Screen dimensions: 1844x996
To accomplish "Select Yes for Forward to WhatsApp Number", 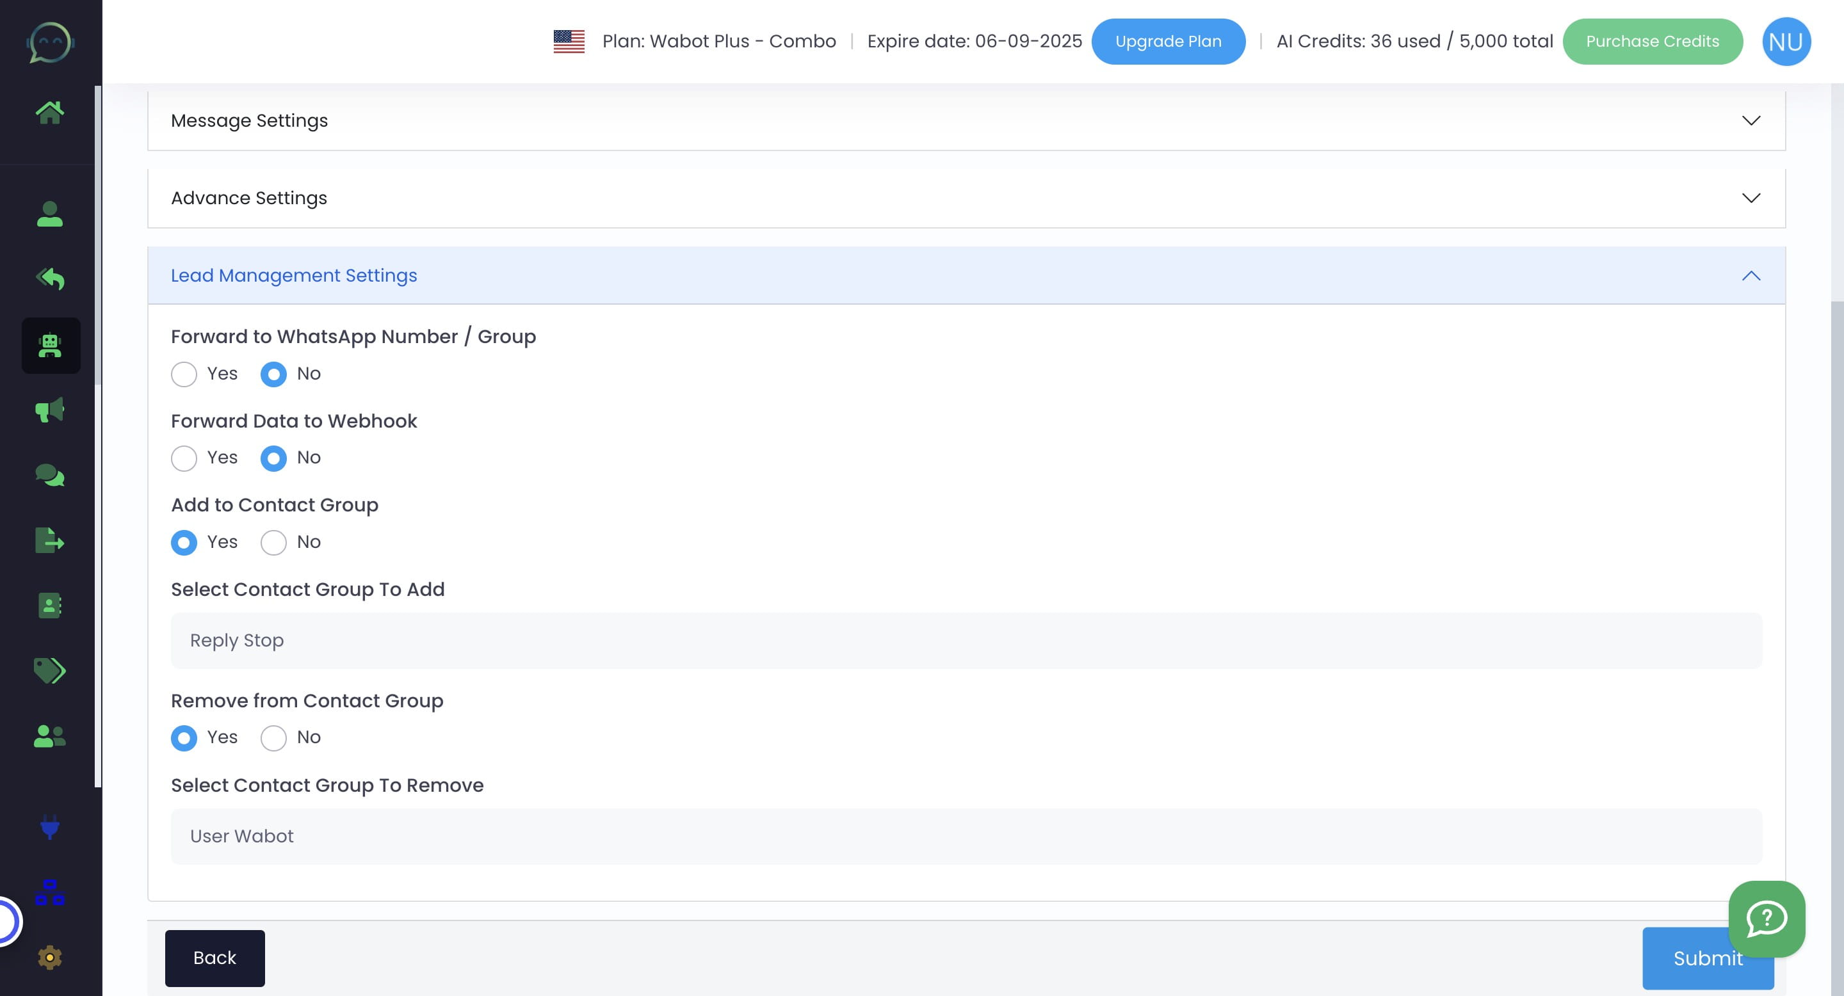I will coord(184,374).
